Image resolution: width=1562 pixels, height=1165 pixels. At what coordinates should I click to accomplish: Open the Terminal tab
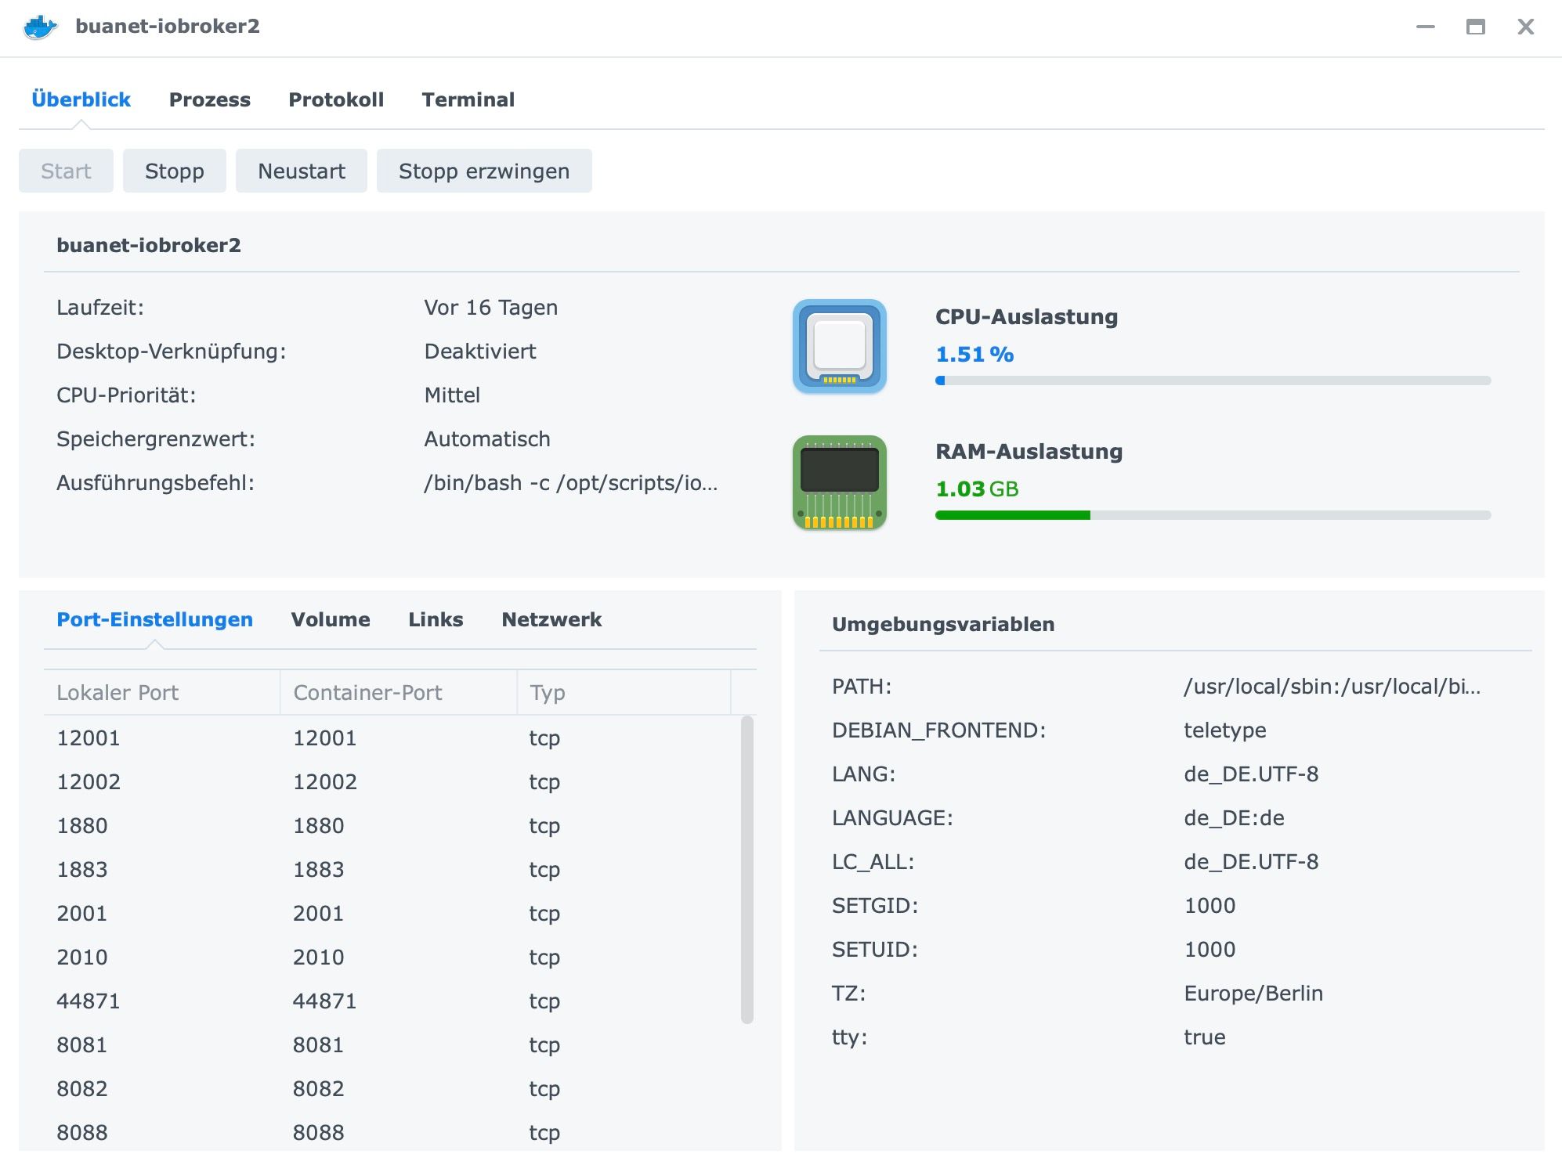coord(468,99)
